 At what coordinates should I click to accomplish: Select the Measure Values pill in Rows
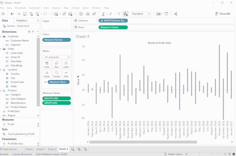click(x=113, y=27)
